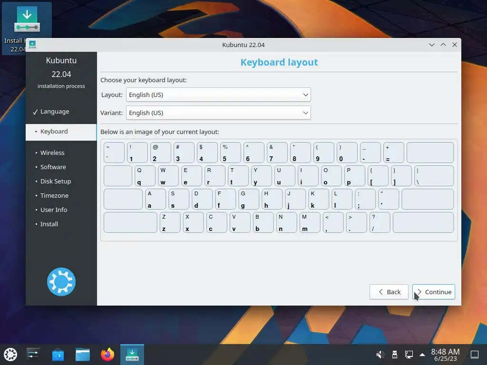Viewport: 487px width, 365px height.
Task: Click the installer icon in the title bar
Action: pos(32,45)
